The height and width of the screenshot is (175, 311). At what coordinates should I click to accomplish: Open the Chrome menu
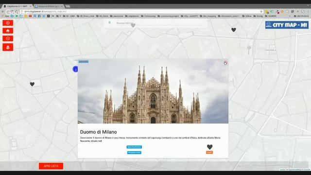click(x=308, y=12)
